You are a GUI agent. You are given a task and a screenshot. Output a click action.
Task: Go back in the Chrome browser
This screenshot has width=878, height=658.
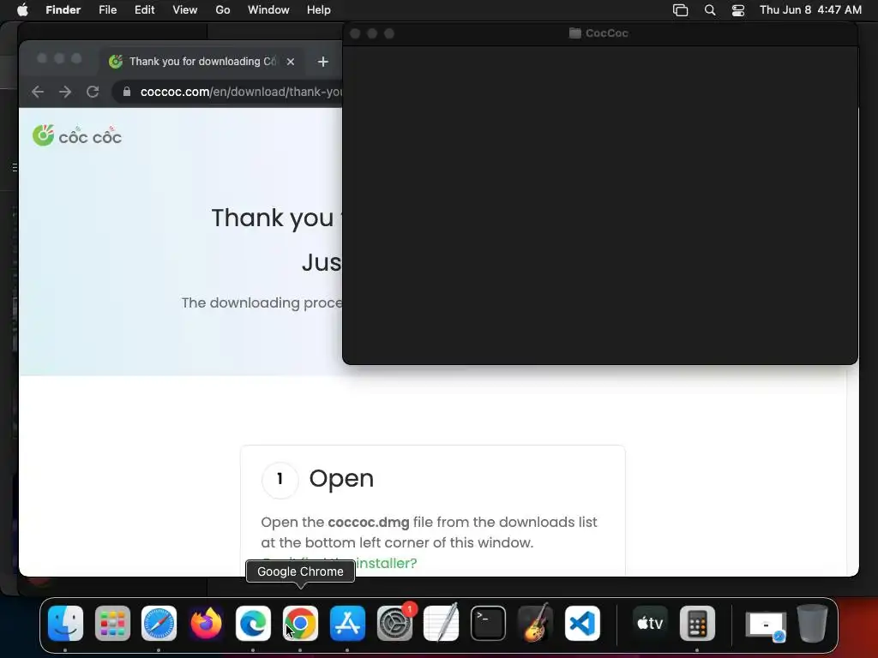tap(38, 92)
